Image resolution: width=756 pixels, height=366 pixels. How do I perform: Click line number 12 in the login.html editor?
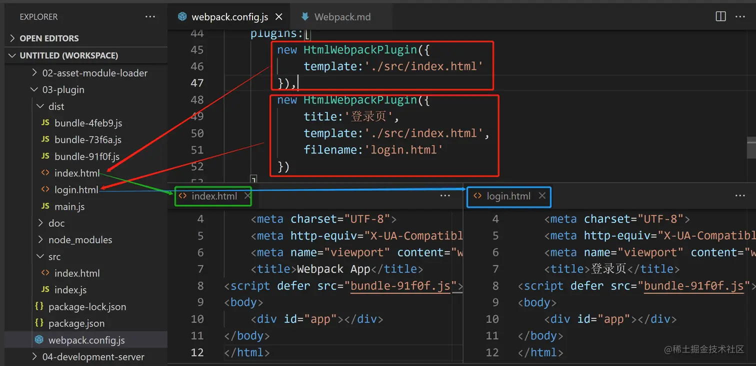492,352
